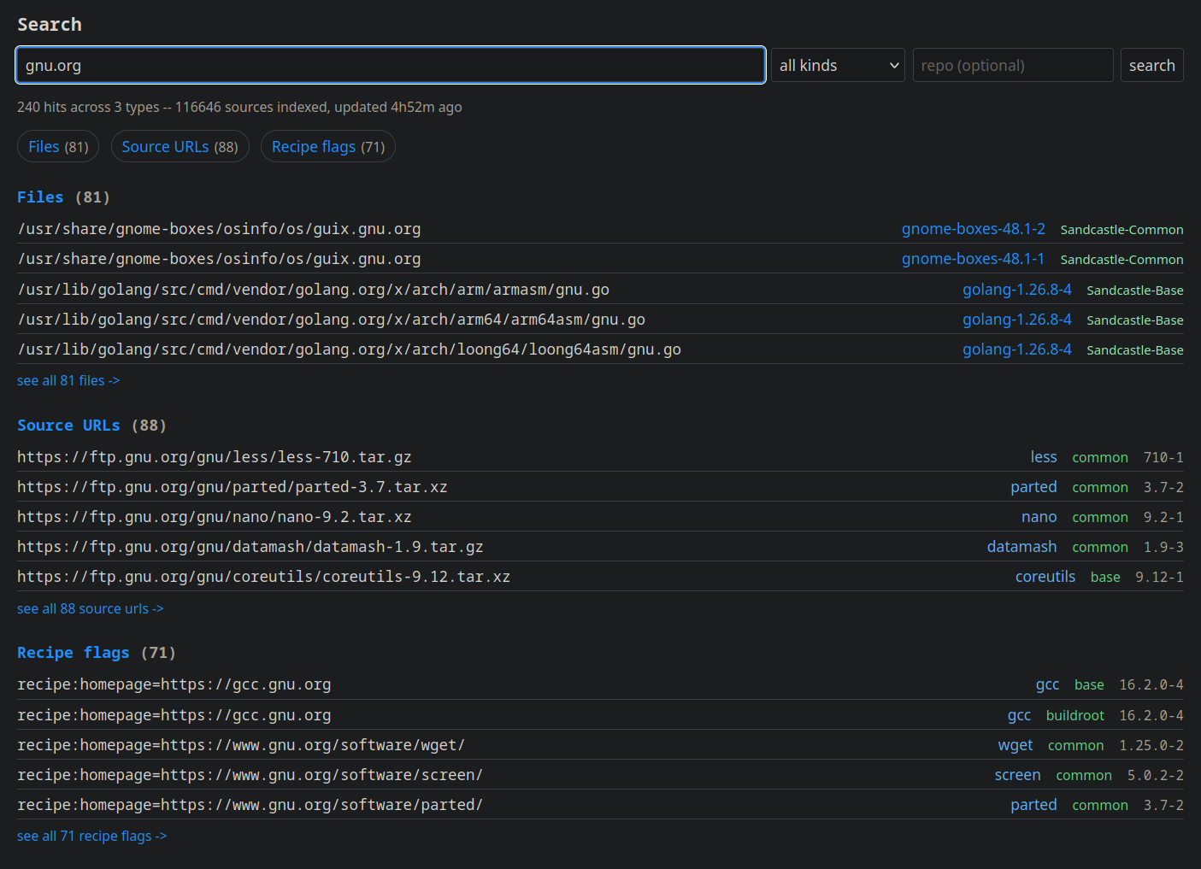The width and height of the screenshot is (1201, 869).
Task: Open the datamash package link
Action: click(x=1021, y=547)
